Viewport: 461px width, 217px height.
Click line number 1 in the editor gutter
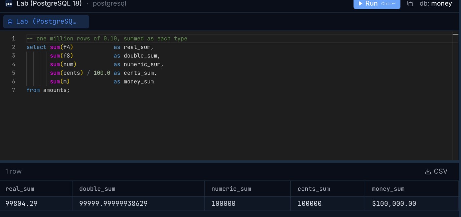pos(13,38)
